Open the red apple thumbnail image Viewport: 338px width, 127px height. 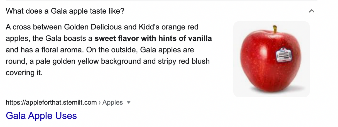pos(271,59)
